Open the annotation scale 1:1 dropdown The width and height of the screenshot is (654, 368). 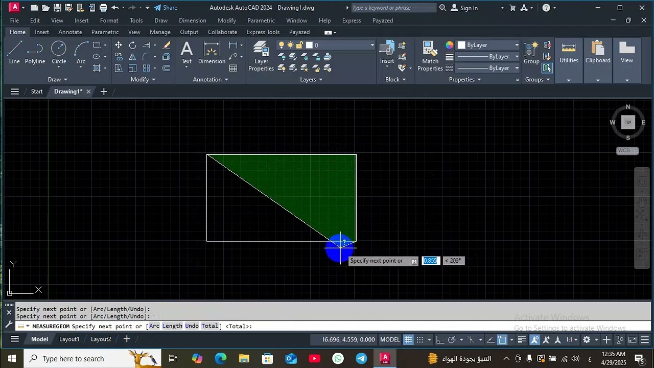pyautogui.click(x=572, y=339)
